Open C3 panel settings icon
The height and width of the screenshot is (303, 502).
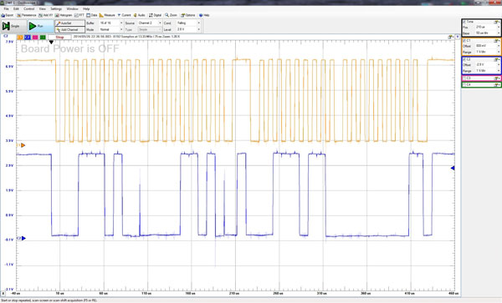pyautogui.click(x=496, y=78)
